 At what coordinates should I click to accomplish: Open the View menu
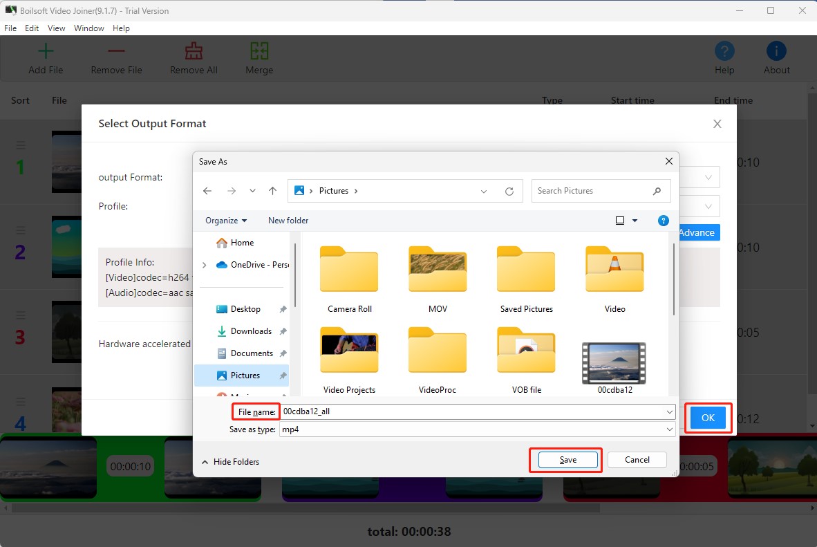coord(56,28)
